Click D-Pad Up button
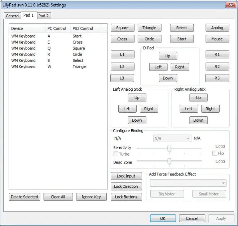Viewport: 238px width, 226px height. (168, 56)
